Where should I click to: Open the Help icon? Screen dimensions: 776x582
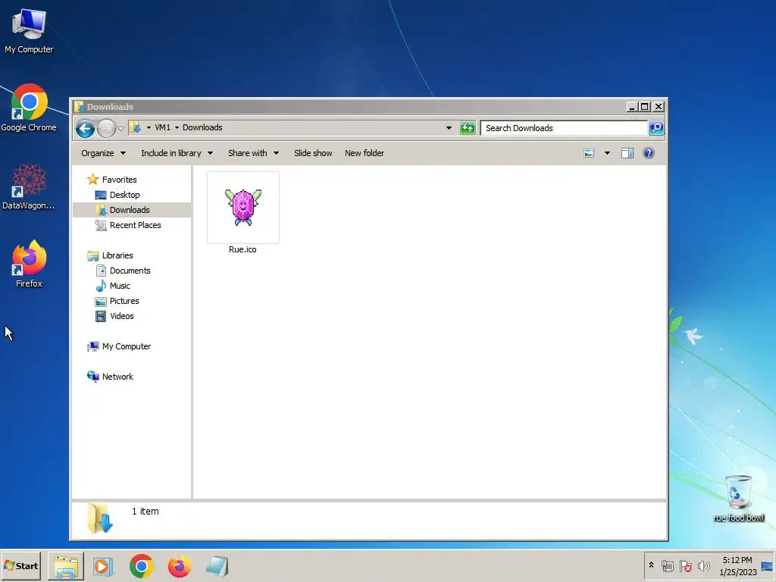tap(649, 153)
